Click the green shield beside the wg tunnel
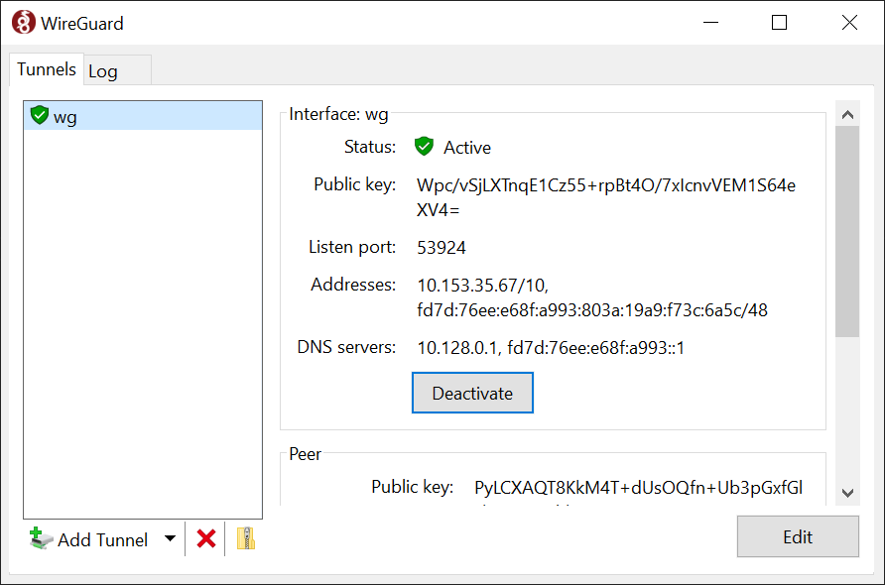Image resolution: width=885 pixels, height=585 pixels. coord(40,115)
